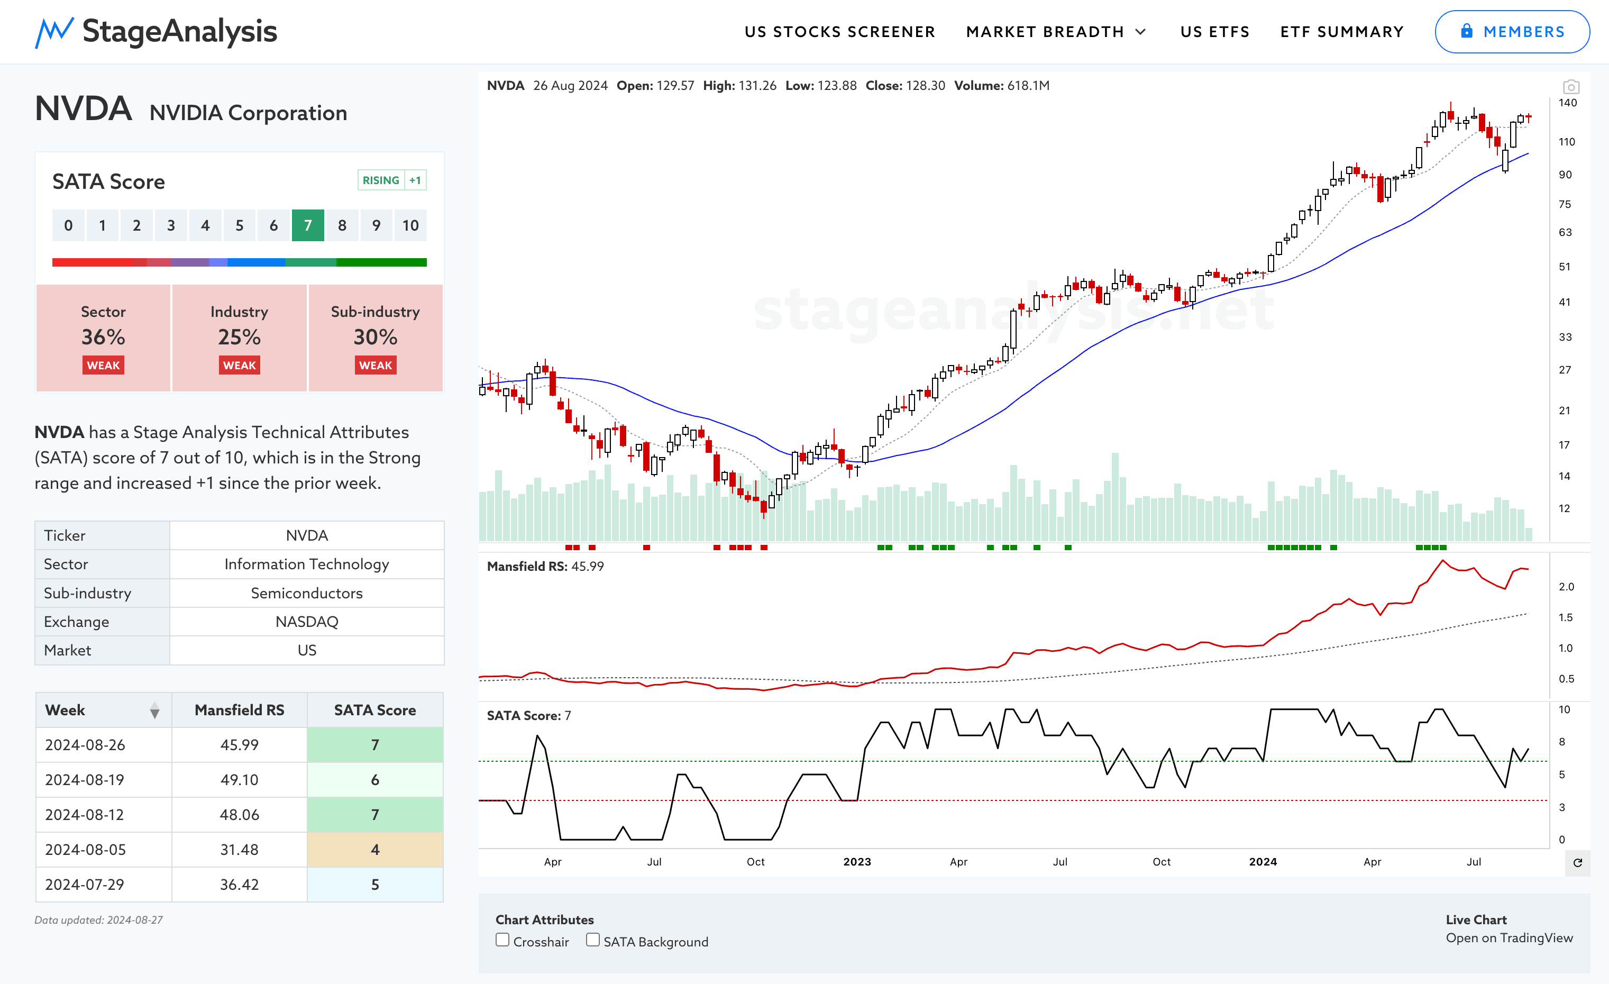Open the Sector 36% WEAK card
1609x984 pixels.
(103, 338)
